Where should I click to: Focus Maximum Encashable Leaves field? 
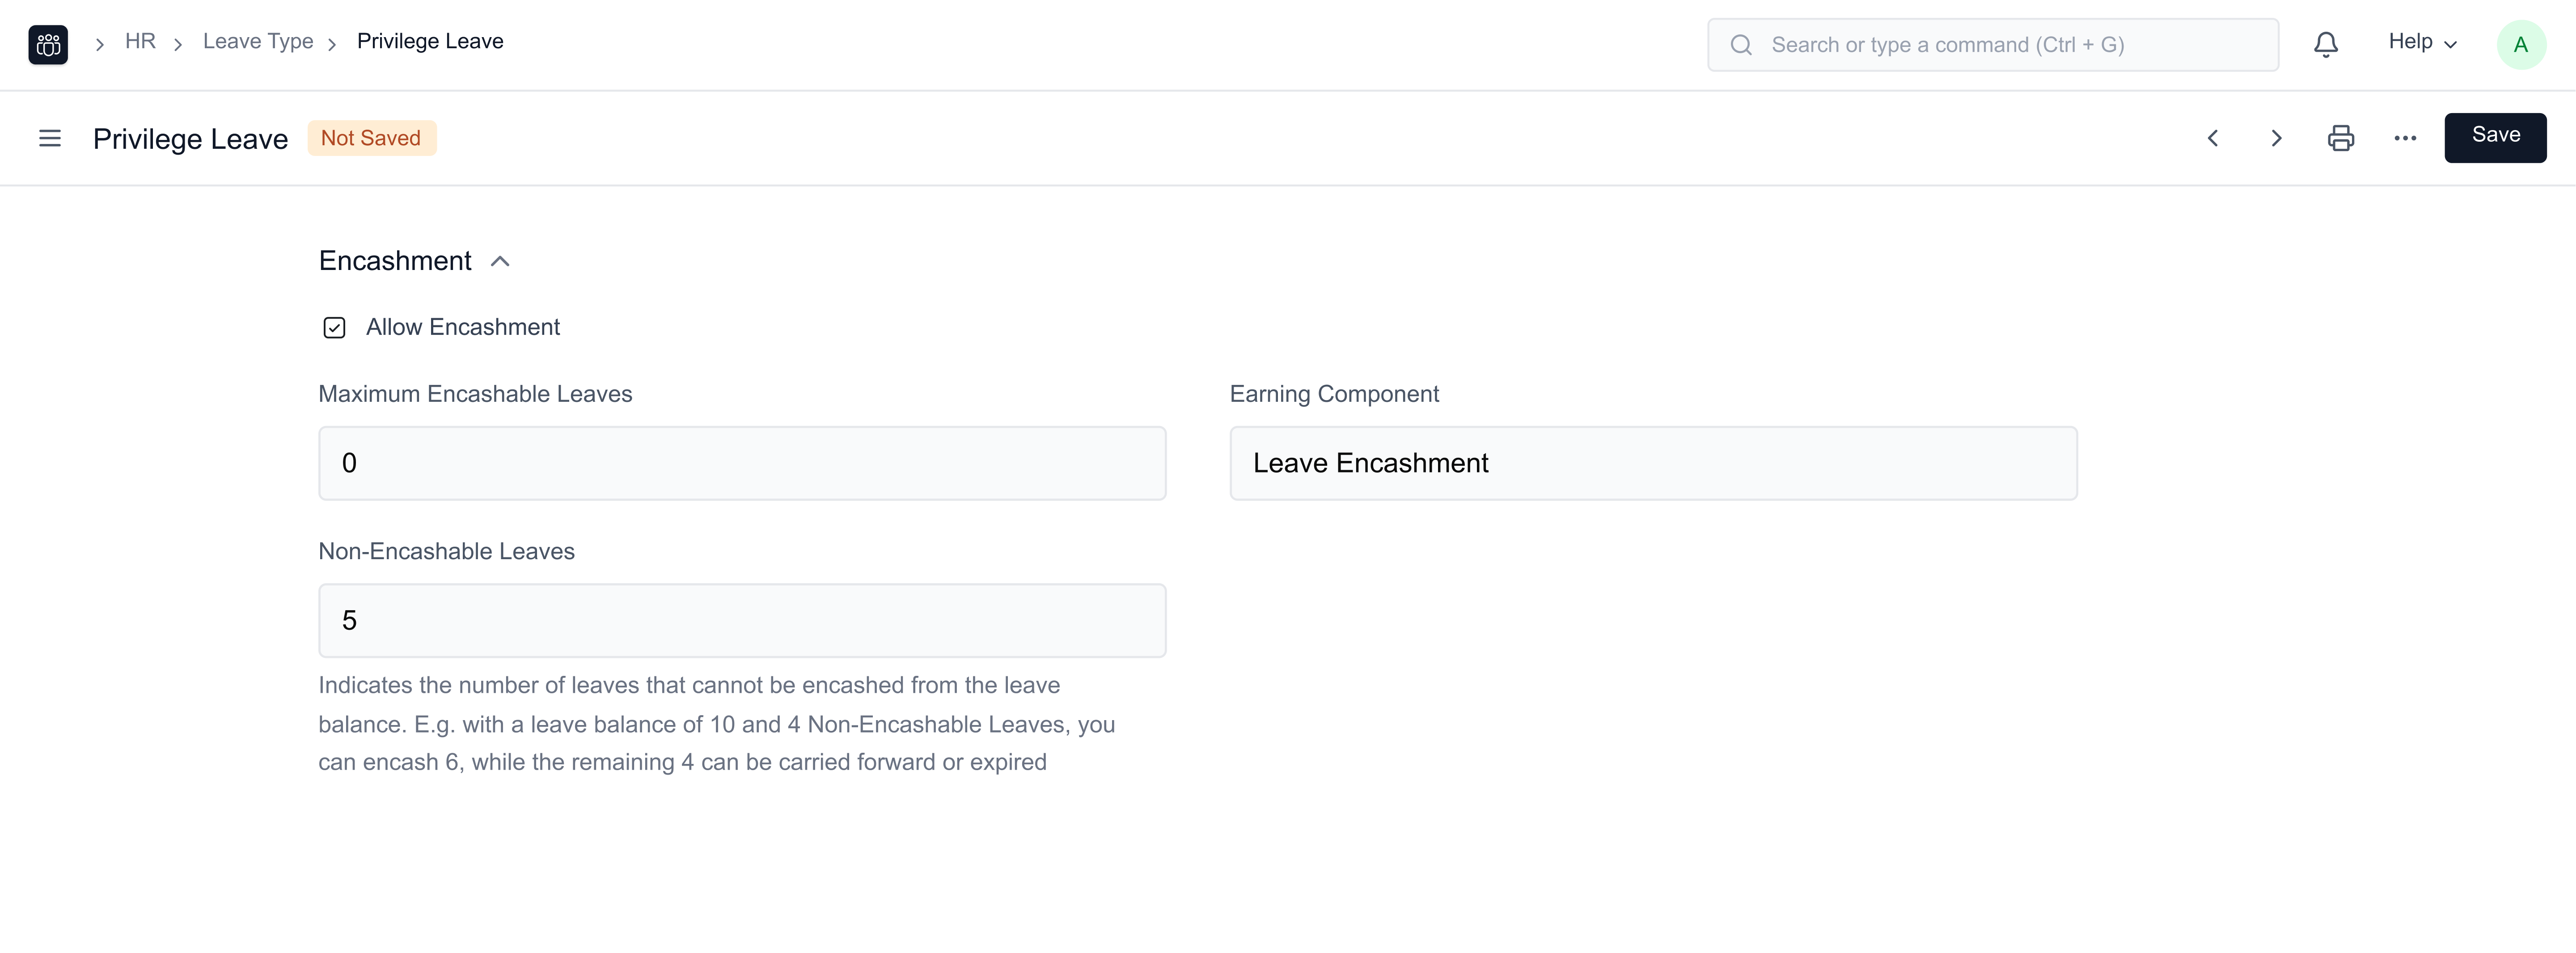pos(741,463)
